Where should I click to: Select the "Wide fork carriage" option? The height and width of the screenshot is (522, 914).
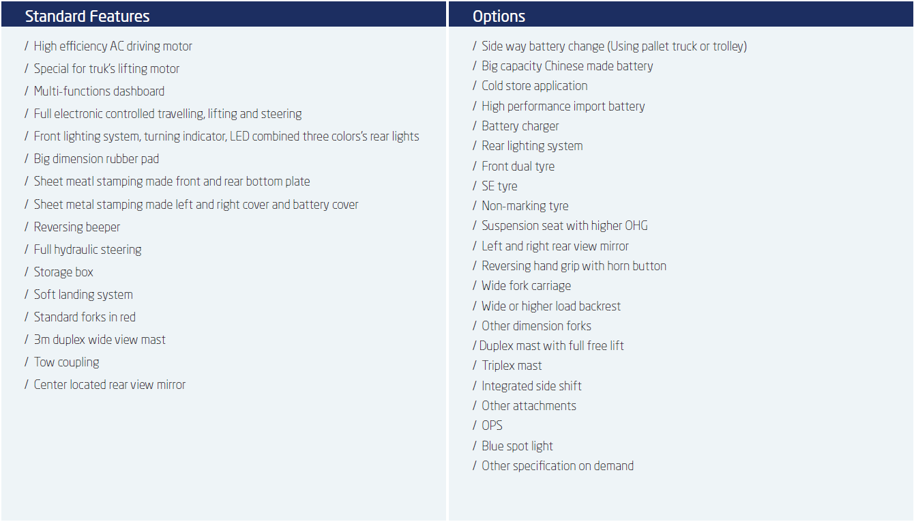(x=527, y=286)
